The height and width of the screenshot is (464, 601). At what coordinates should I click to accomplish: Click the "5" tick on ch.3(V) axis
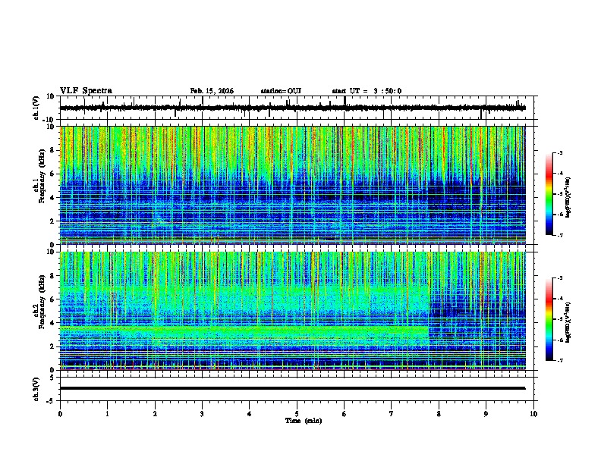pos(52,377)
